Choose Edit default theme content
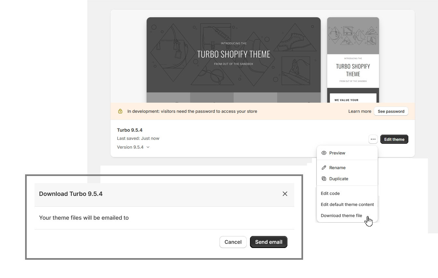This screenshot has height=278, width=438. tap(347, 204)
